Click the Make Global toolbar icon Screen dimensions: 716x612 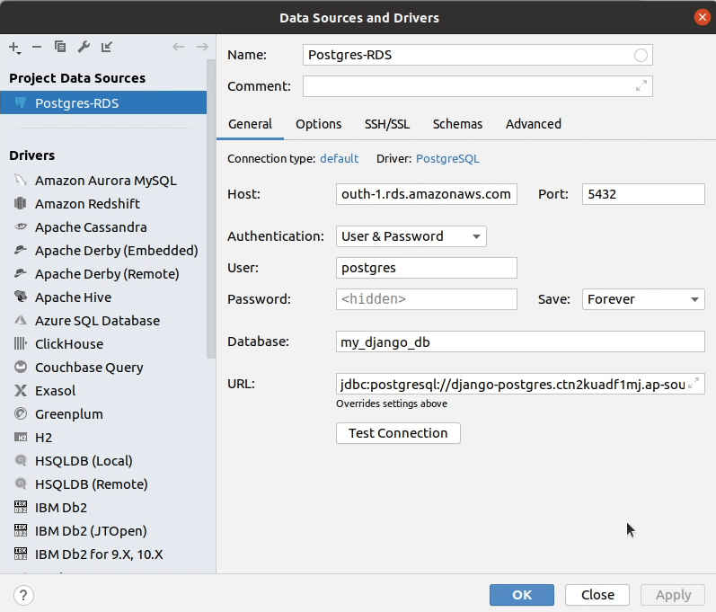(107, 47)
